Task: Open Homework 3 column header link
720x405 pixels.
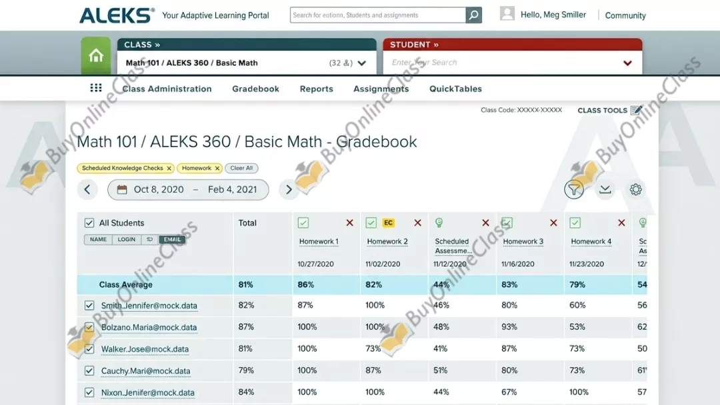Action: (523, 242)
